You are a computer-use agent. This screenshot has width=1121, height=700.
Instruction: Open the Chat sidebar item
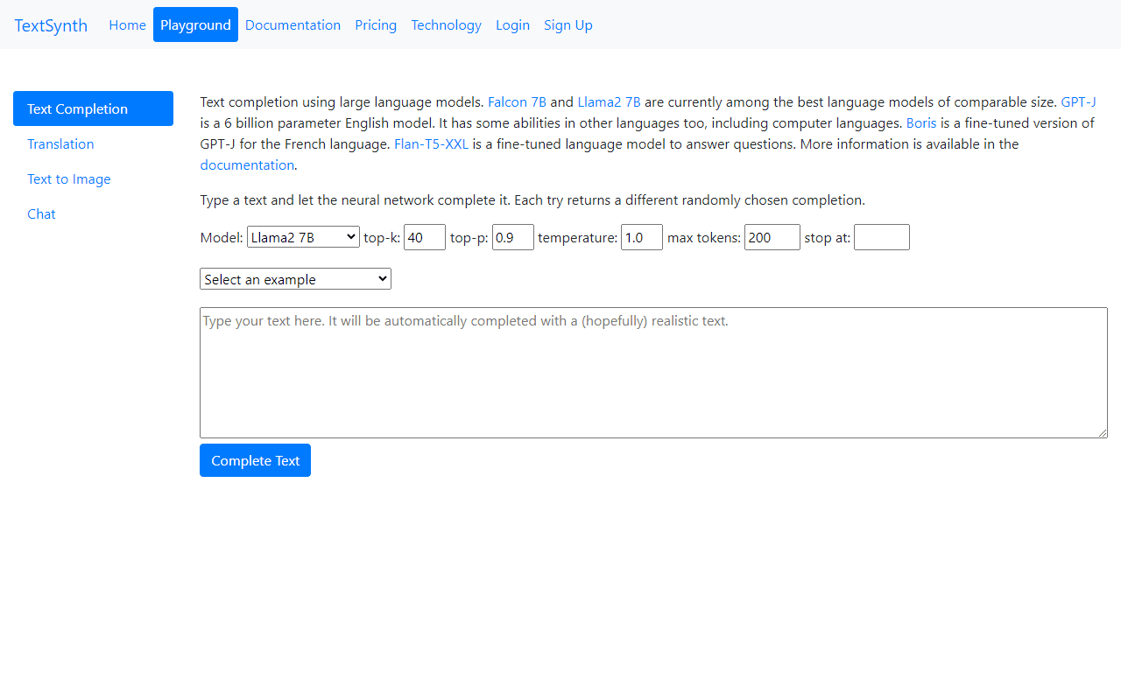[x=41, y=213]
